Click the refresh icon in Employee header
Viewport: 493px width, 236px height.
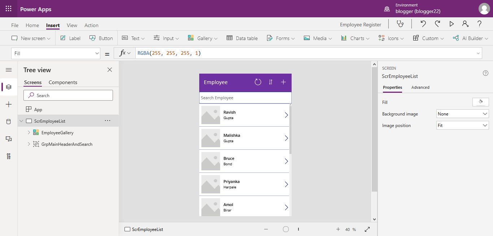point(258,82)
